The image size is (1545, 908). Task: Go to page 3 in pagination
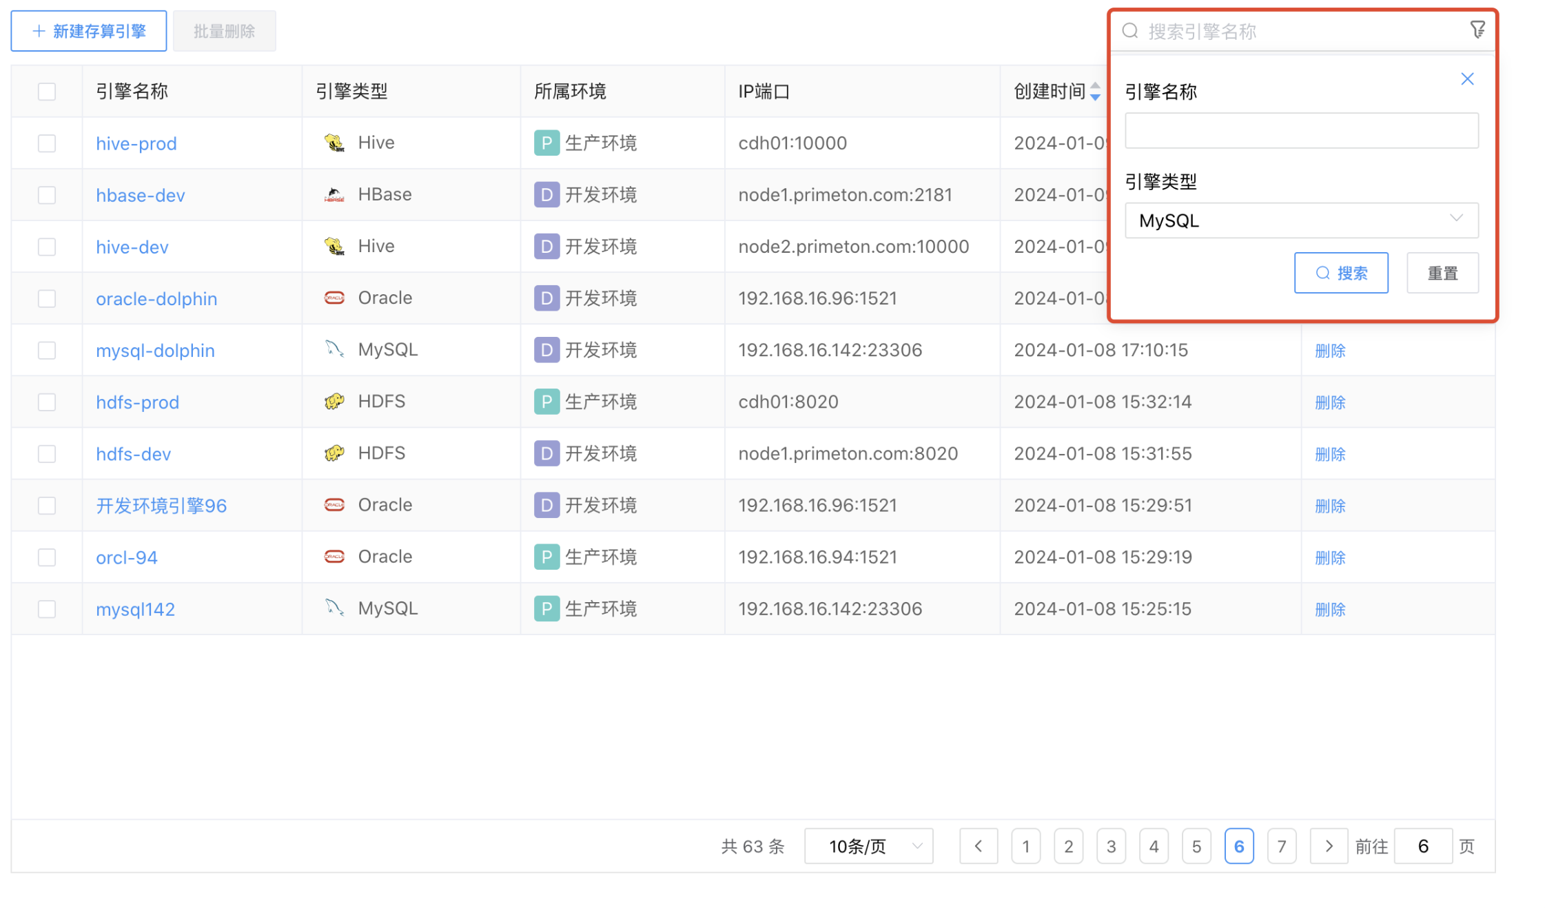point(1111,846)
